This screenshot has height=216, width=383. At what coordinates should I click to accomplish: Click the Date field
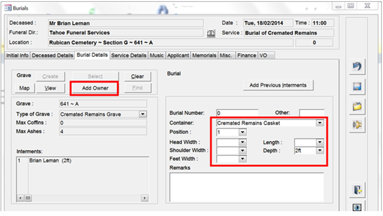tap(268, 23)
